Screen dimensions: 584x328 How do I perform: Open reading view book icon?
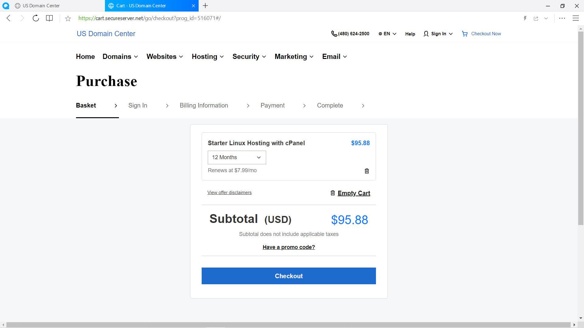(49, 18)
